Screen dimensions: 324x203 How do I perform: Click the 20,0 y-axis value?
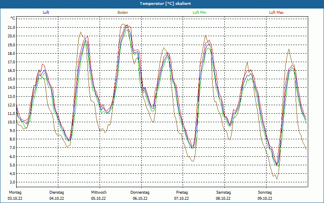tap(11, 36)
